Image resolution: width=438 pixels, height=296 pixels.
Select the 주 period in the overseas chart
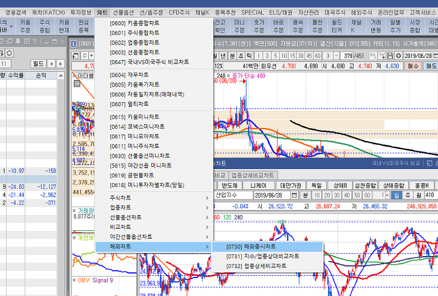click(408, 195)
